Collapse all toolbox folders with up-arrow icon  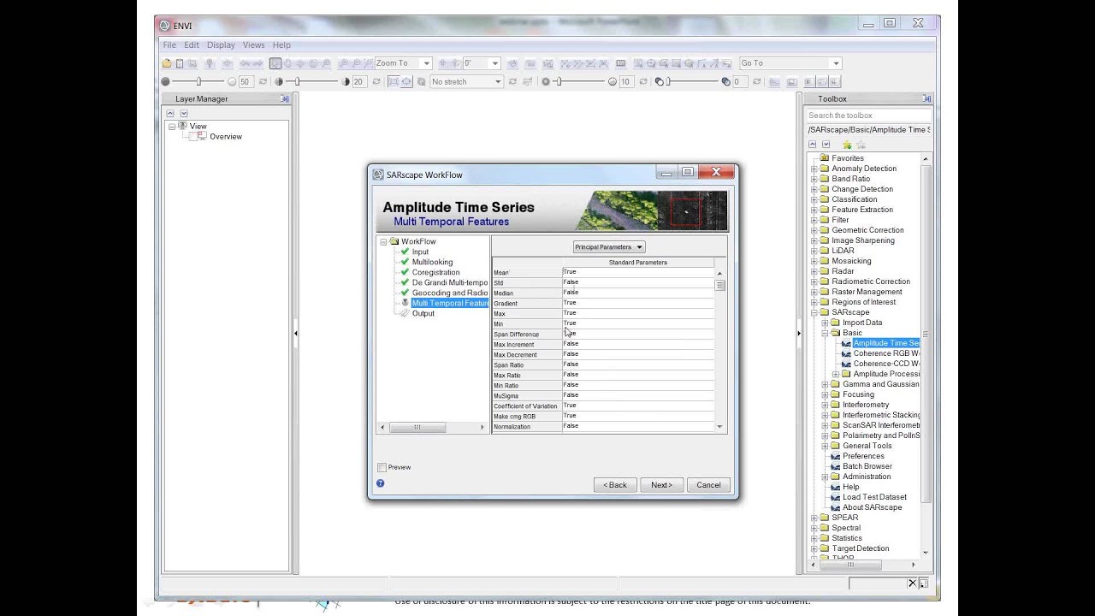pos(812,145)
